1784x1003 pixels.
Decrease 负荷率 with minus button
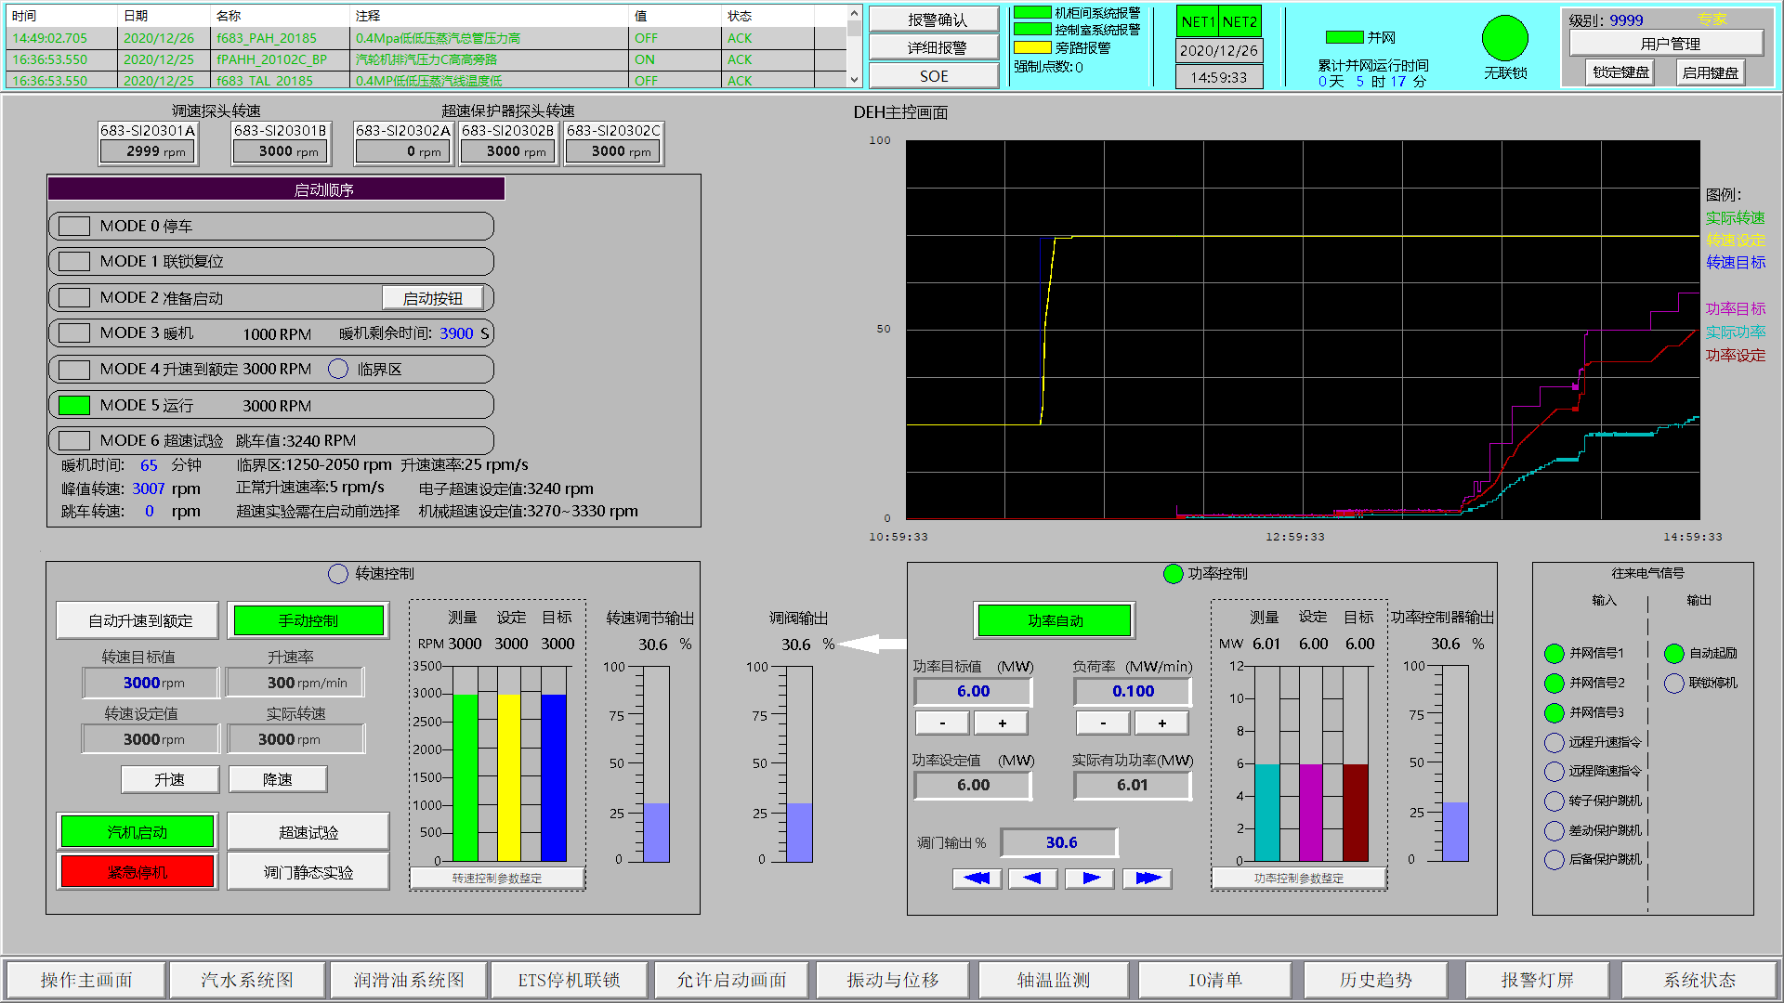coord(1103,723)
